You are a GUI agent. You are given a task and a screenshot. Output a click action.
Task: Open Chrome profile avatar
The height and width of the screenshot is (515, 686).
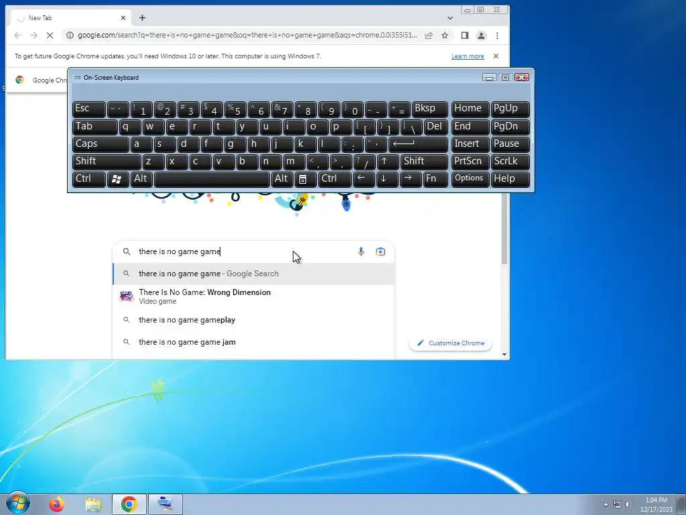coord(481,36)
